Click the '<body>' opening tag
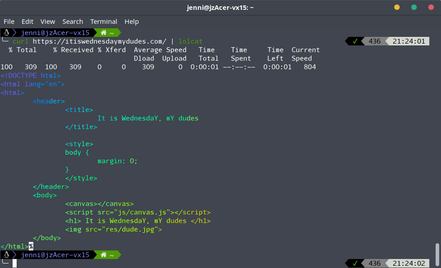The image size is (441, 268). point(45,195)
